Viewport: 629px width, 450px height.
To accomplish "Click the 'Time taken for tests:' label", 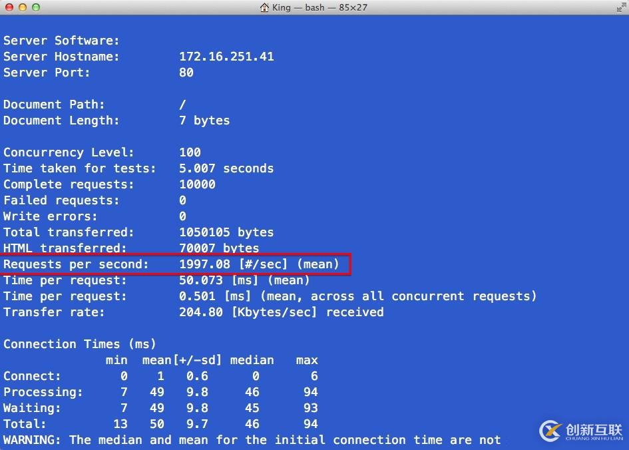I will coord(79,168).
